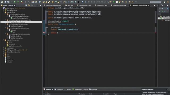Screen dimensions: 170x95
Task: Click the Open Perspective icon at top right
Action: click(164, 2)
